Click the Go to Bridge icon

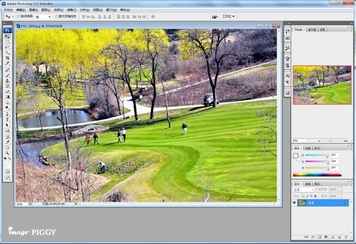[x=215, y=17]
